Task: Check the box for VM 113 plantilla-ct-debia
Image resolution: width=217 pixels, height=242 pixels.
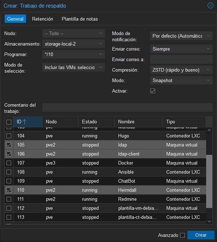Action: coord(9,217)
